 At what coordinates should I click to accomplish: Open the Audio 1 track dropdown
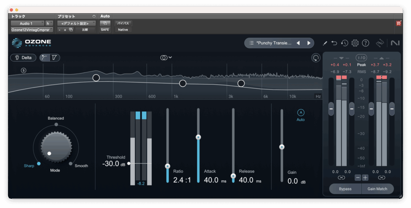coord(27,23)
